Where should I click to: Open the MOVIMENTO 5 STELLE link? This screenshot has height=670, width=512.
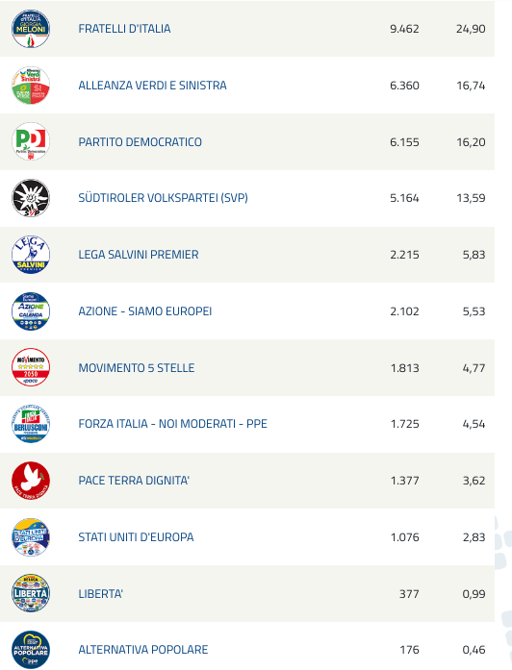[x=137, y=368]
